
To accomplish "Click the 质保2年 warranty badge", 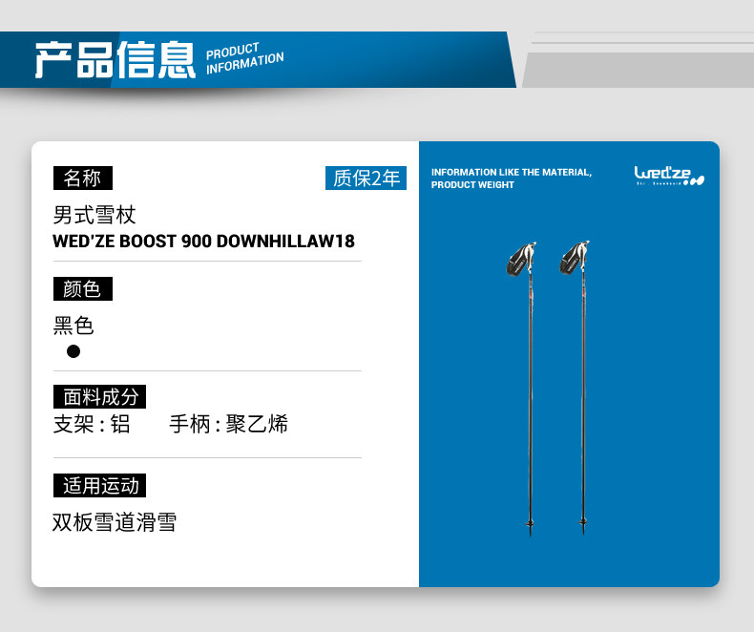I will [366, 178].
